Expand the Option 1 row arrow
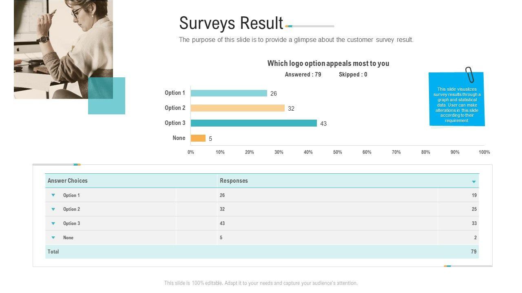The height and width of the screenshot is (293, 522). [53, 195]
